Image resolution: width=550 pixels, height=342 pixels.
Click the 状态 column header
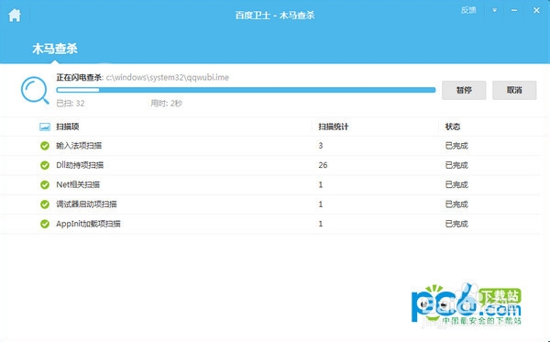[453, 127]
